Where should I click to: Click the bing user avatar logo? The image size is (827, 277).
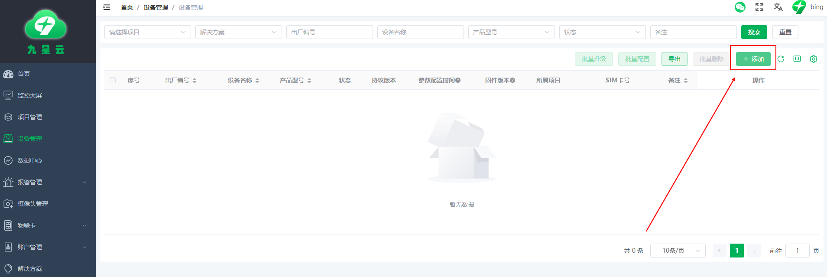point(799,7)
